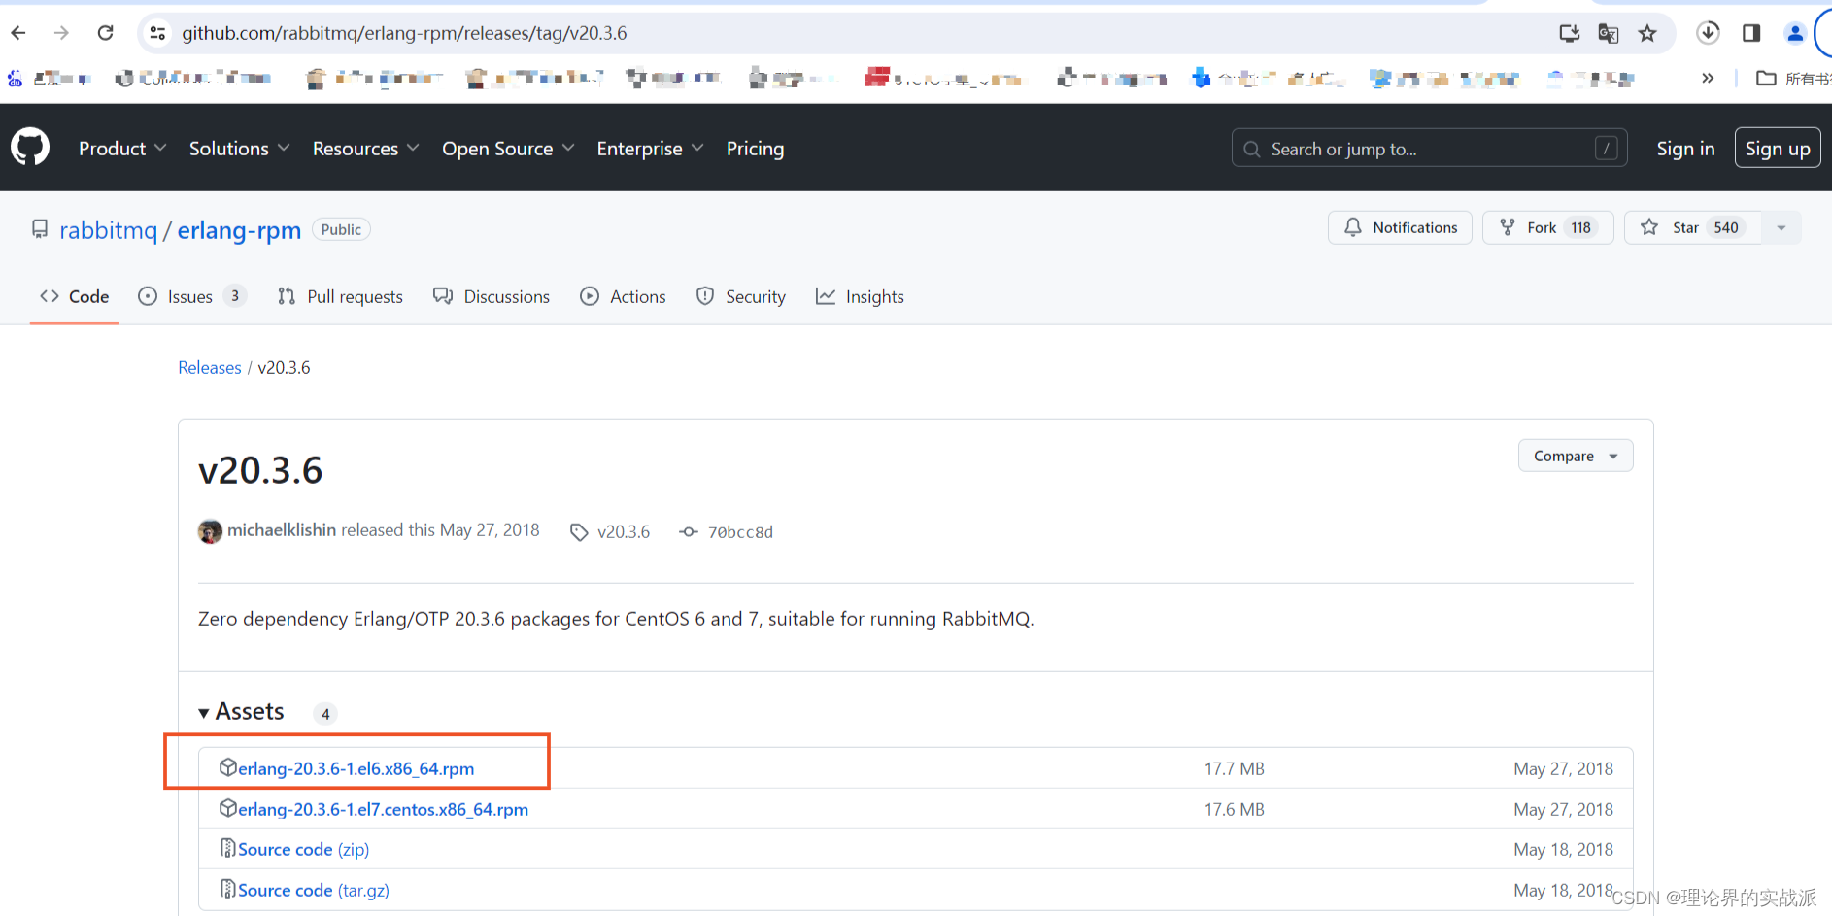
Task: Collapse the Assets section
Action: point(241,712)
